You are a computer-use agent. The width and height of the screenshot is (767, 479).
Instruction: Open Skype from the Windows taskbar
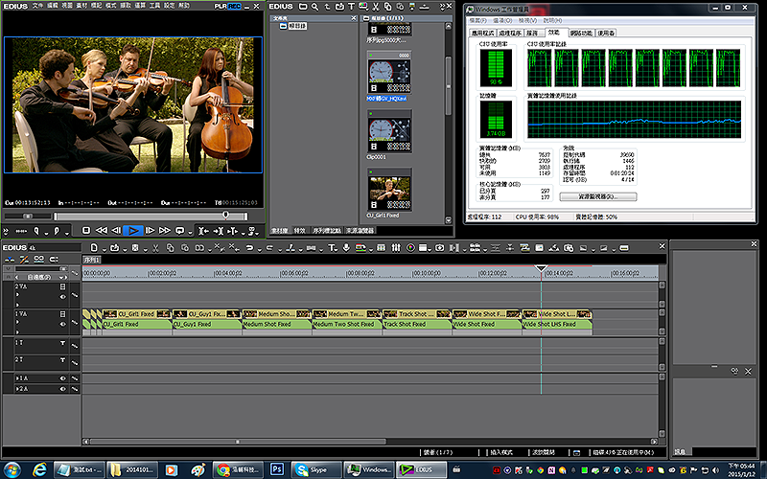316,469
